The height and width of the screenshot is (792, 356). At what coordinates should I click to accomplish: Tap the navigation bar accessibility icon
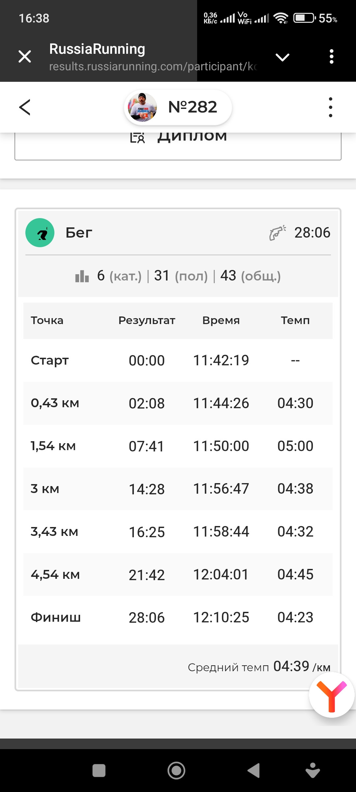pos(313,771)
